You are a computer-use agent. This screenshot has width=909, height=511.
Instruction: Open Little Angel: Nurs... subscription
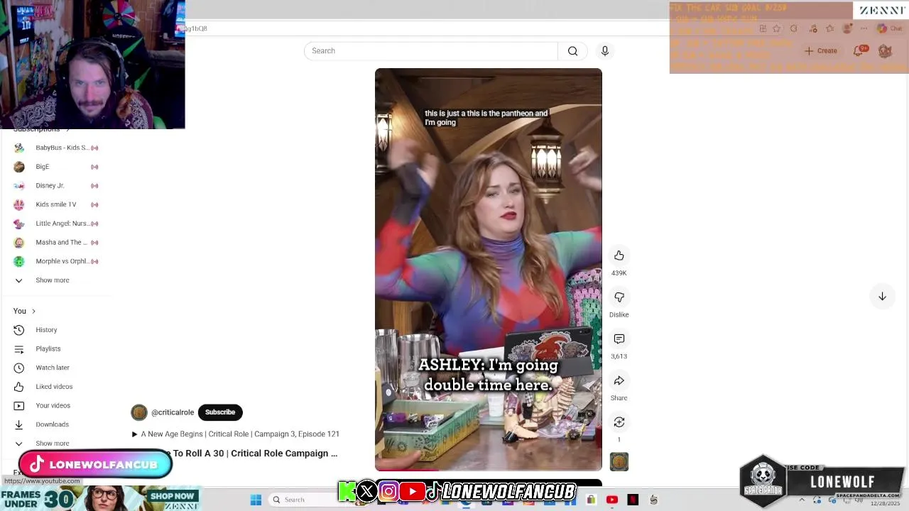pos(57,224)
